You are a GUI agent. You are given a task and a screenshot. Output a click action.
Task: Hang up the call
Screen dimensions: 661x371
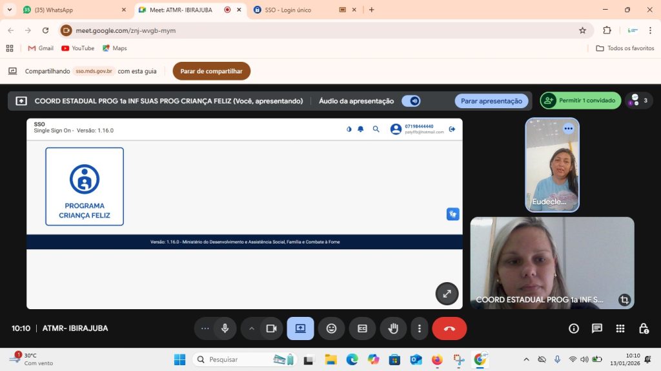point(449,328)
